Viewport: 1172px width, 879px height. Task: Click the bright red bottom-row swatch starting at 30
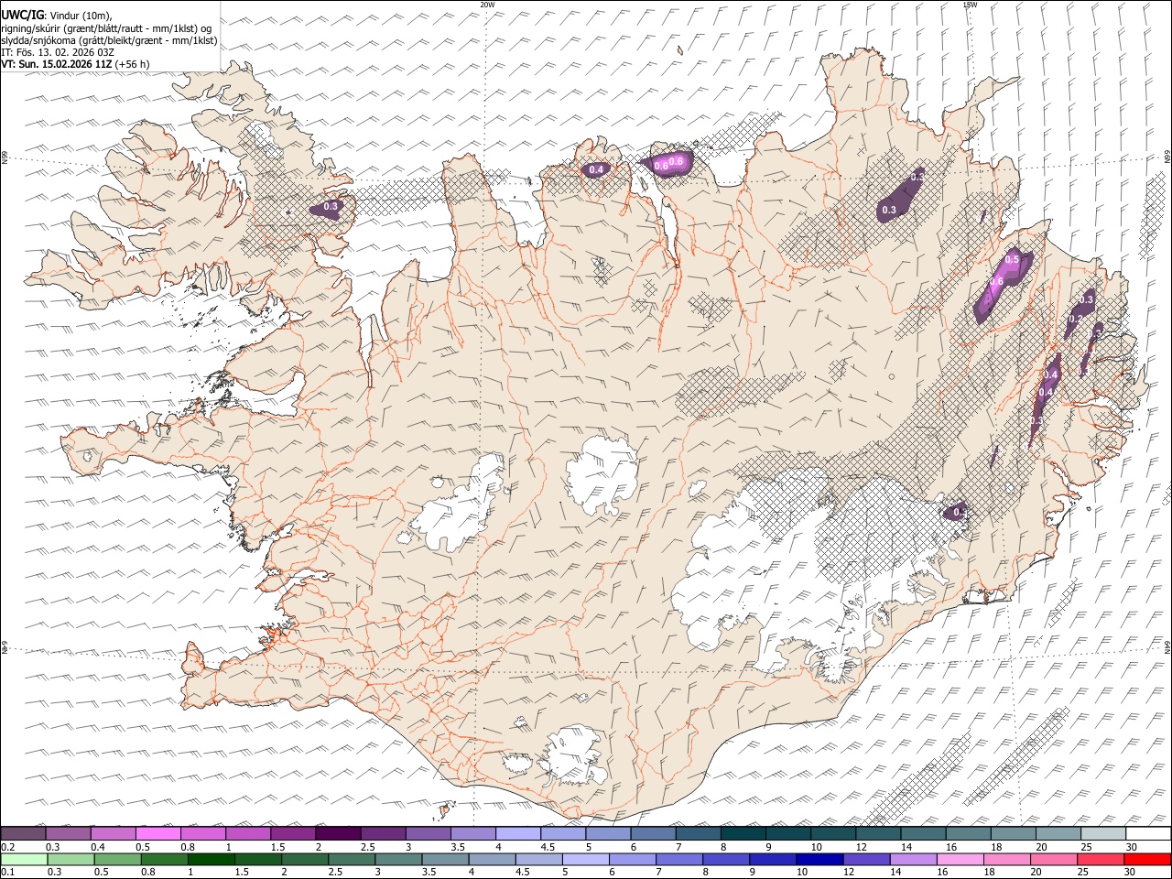pyautogui.click(x=1147, y=859)
